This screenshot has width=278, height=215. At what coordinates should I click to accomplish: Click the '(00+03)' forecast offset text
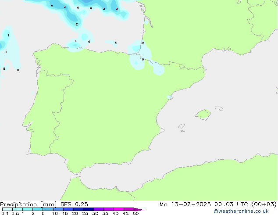coord(264,204)
